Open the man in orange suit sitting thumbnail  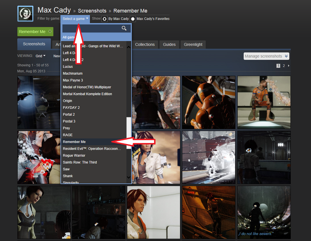(264, 102)
